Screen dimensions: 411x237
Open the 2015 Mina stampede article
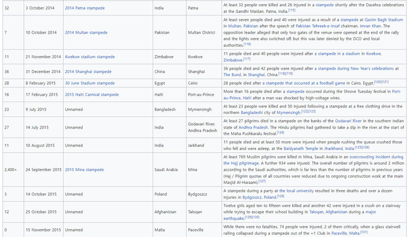84,170
